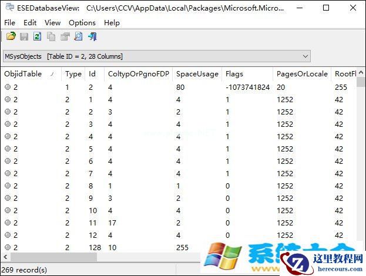The width and height of the screenshot is (366, 276).
Task: Sort by SpaceUsage column header
Action: [x=197, y=74]
